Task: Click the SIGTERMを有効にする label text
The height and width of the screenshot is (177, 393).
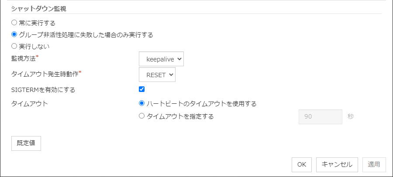Action: [x=43, y=90]
